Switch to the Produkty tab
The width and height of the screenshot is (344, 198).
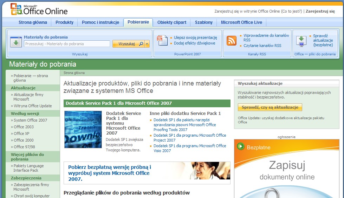point(65,22)
